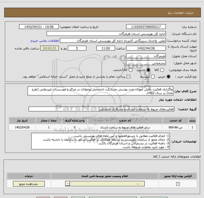Click the اطلاعات مجوزهای ارائه خدمت / کالا heading
Screen dimensions: 204x198
[x=177, y=157]
